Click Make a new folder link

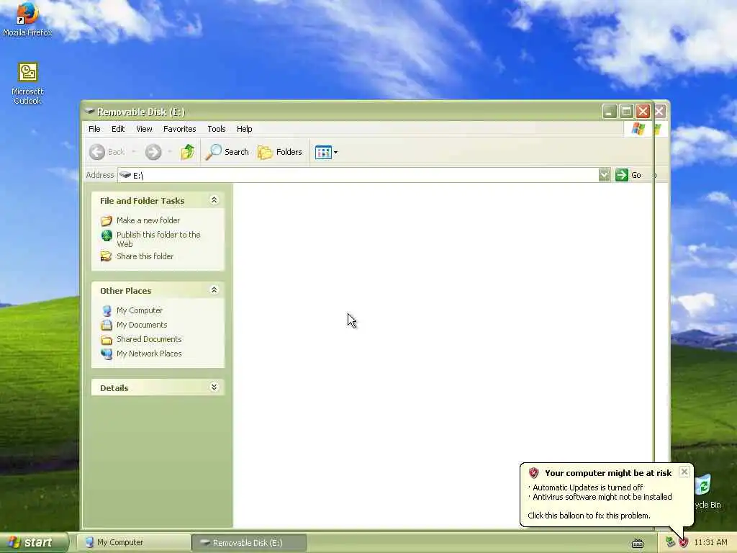pos(148,220)
